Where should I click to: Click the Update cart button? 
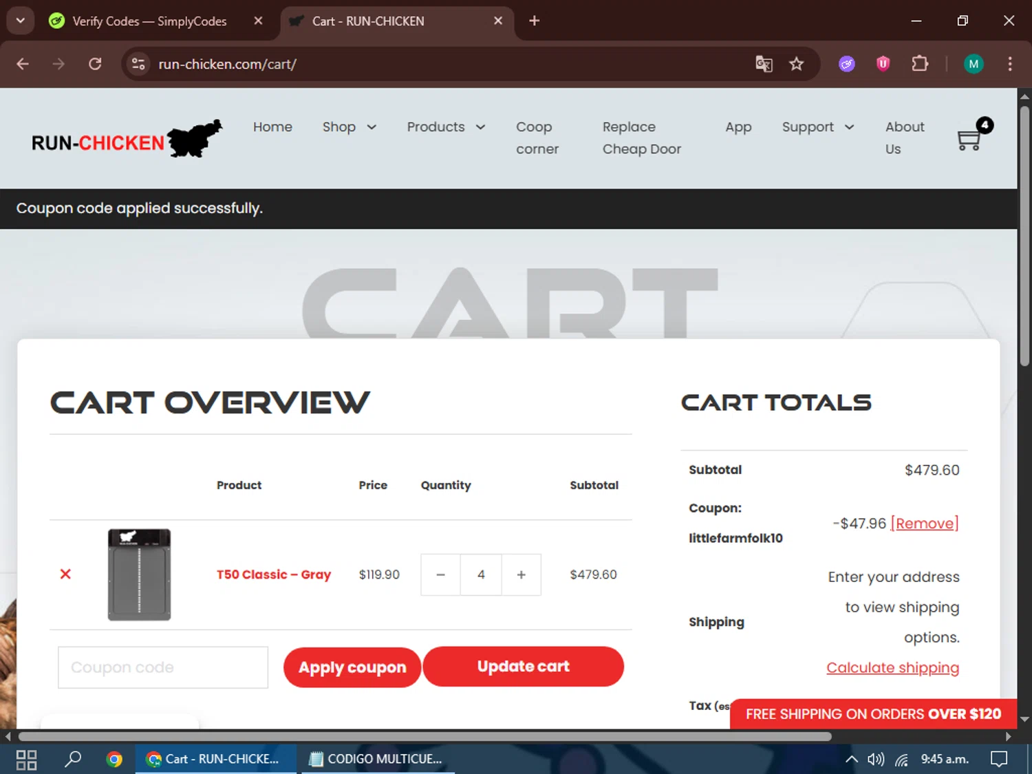pyautogui.click(x=524, y=666)
